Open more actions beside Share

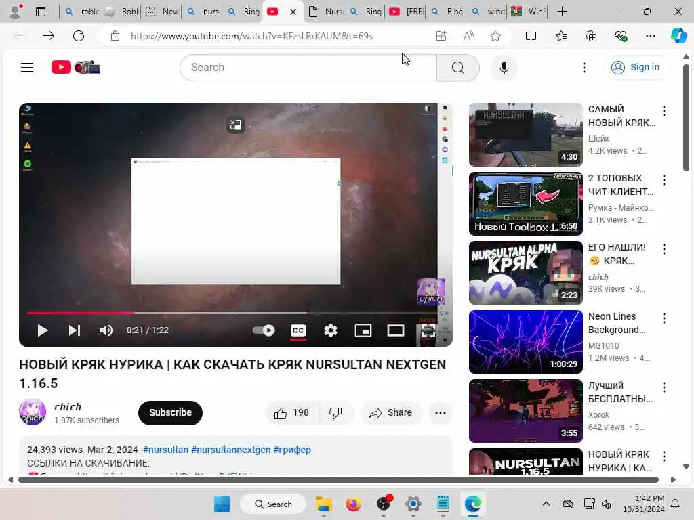point(440,412)
